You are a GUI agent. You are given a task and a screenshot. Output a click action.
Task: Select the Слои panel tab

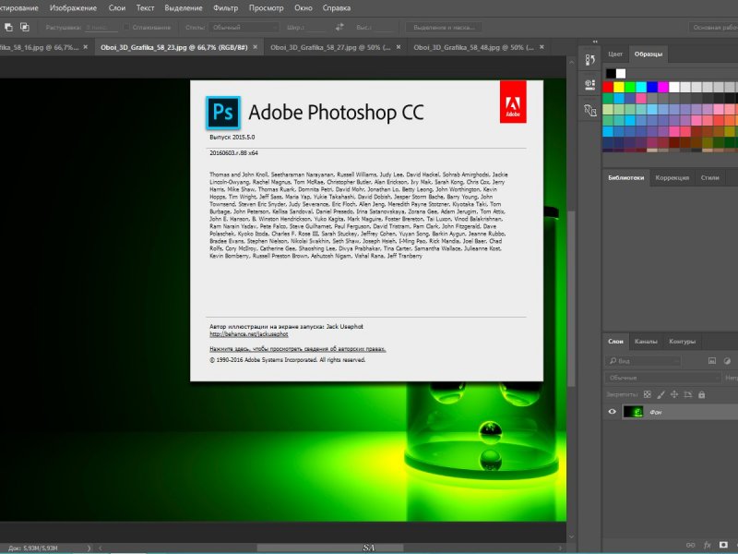tap(615, 341)
